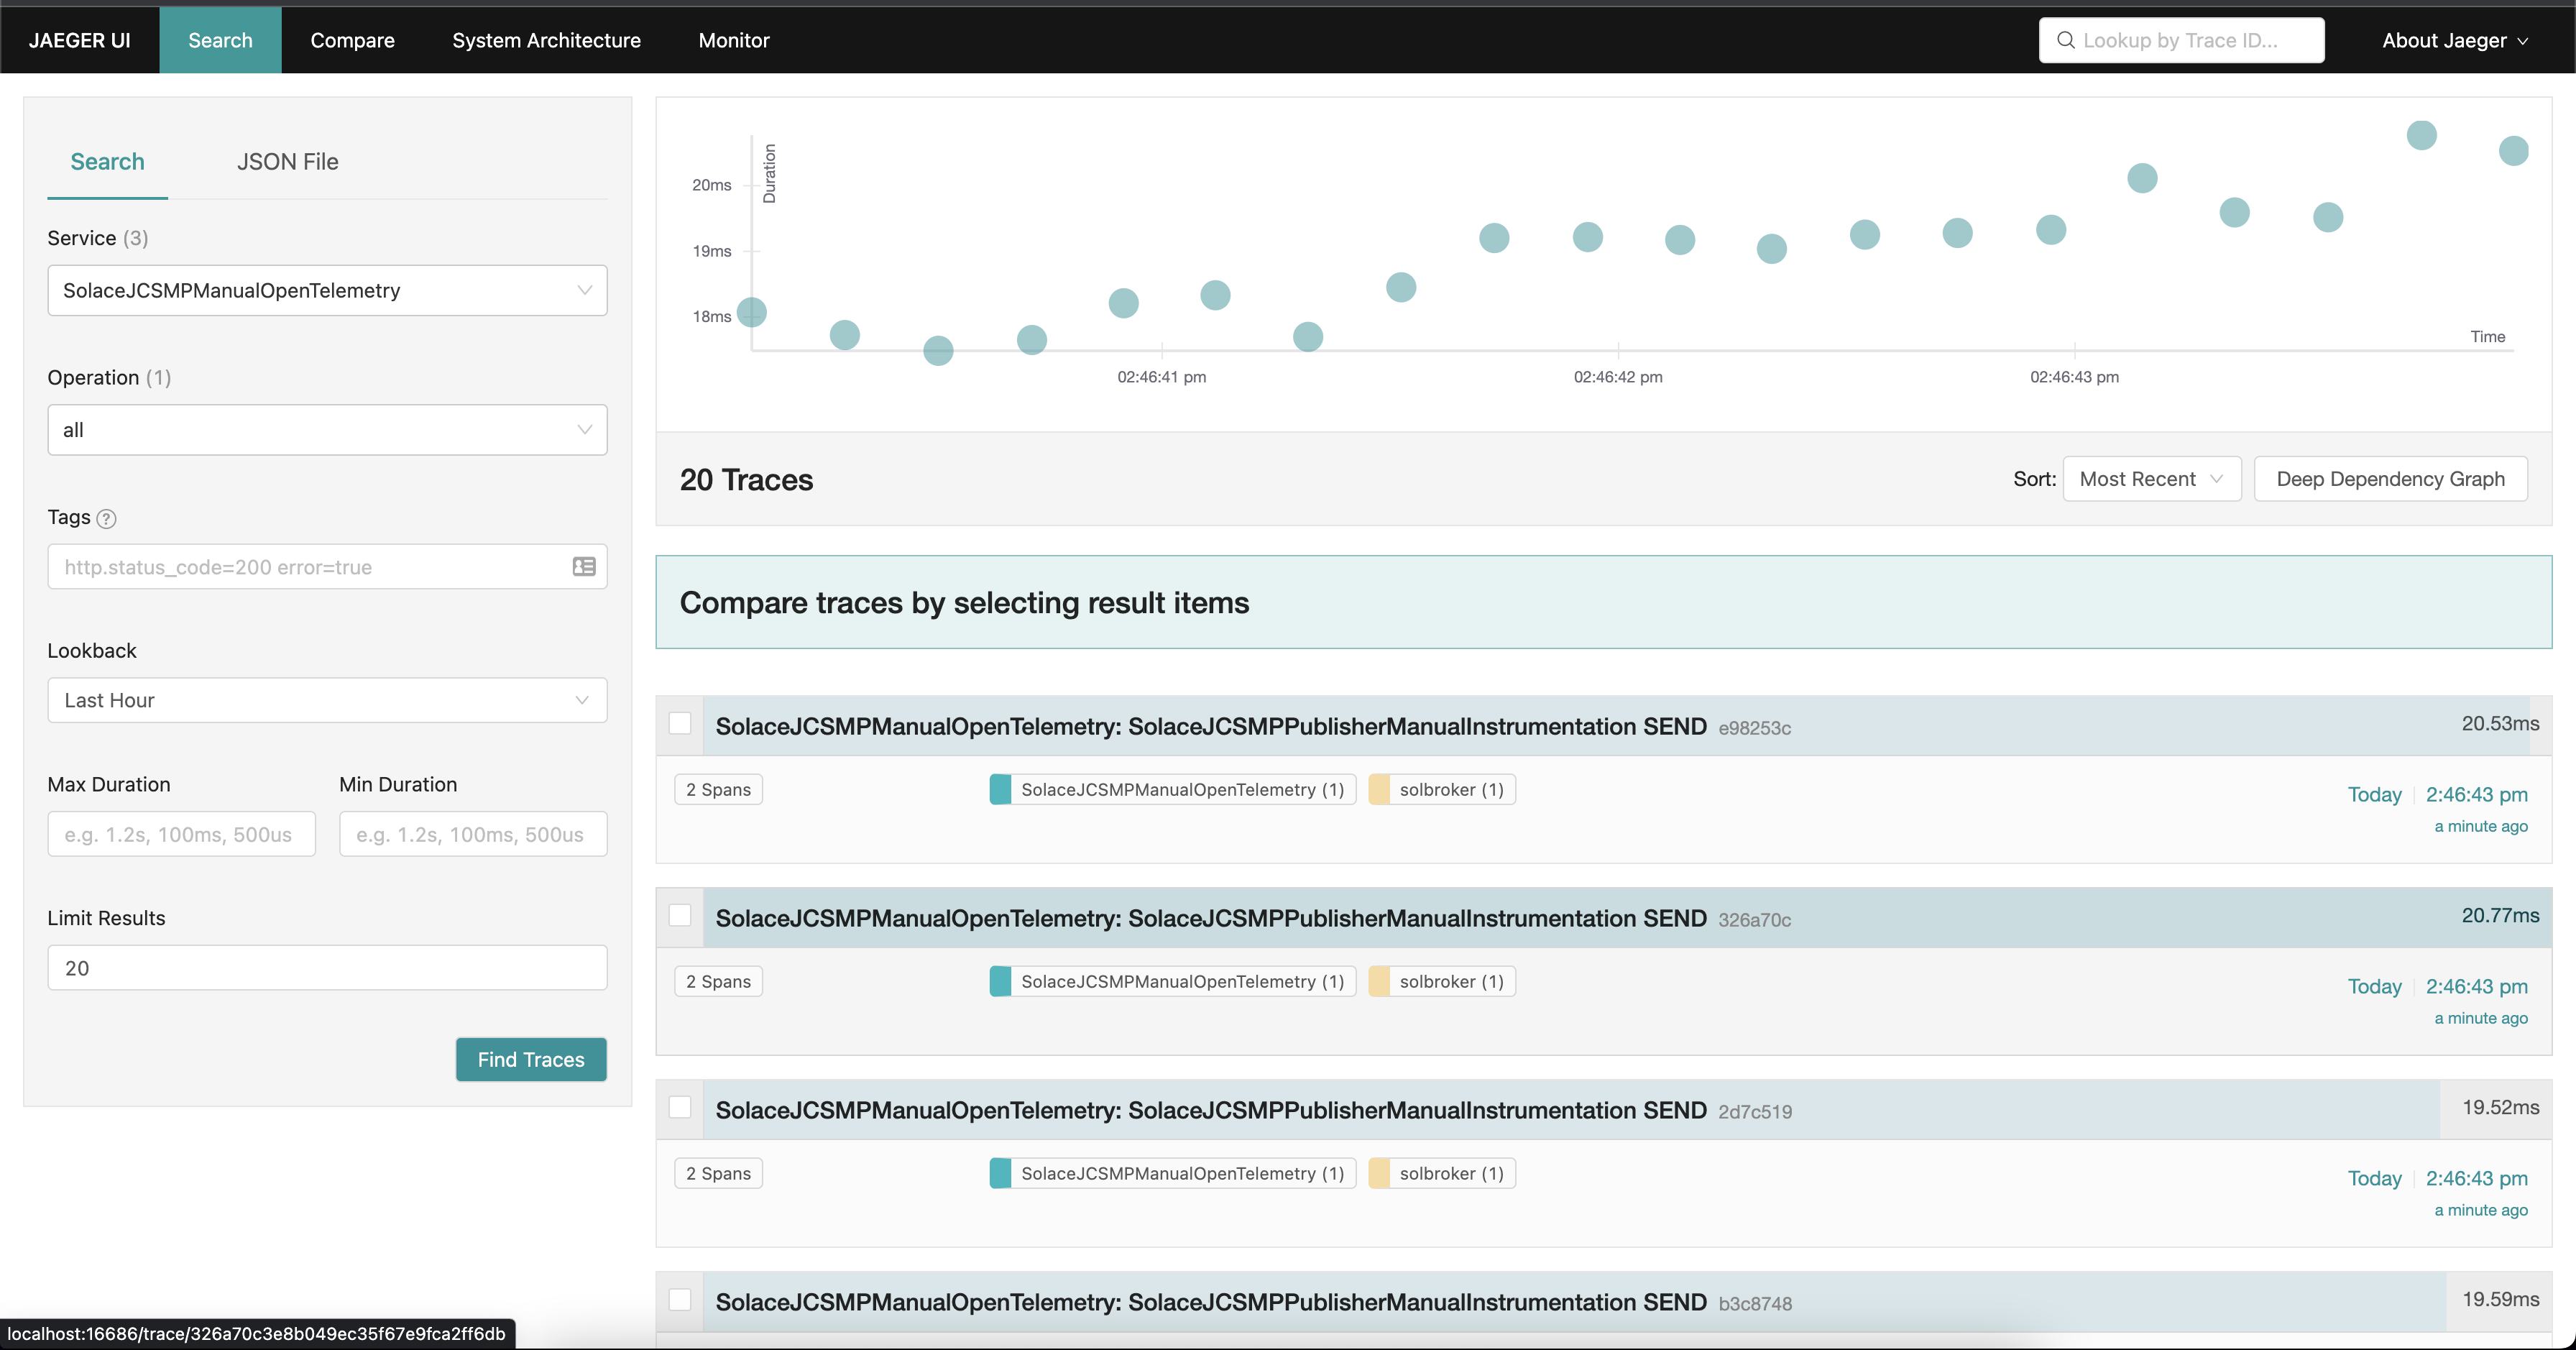Open the Sort Most Recent dropdown
The width and height of the screenshot is (2576, 1350).
[2151, 479]
